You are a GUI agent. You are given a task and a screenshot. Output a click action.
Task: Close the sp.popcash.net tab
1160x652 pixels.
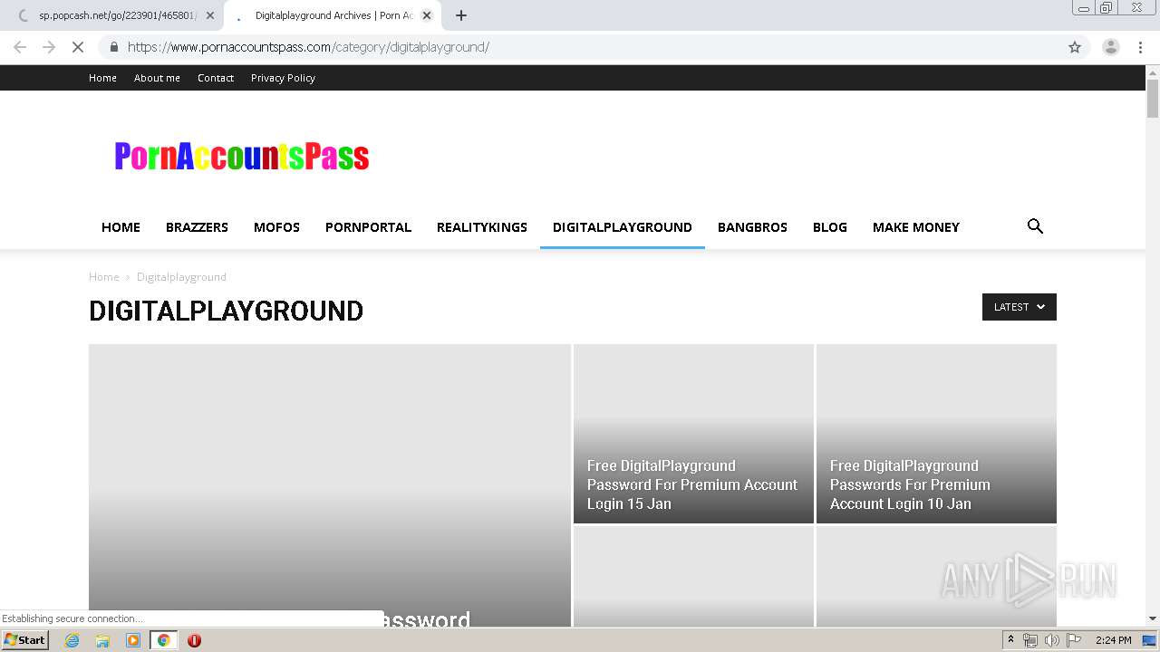(210, 15)
